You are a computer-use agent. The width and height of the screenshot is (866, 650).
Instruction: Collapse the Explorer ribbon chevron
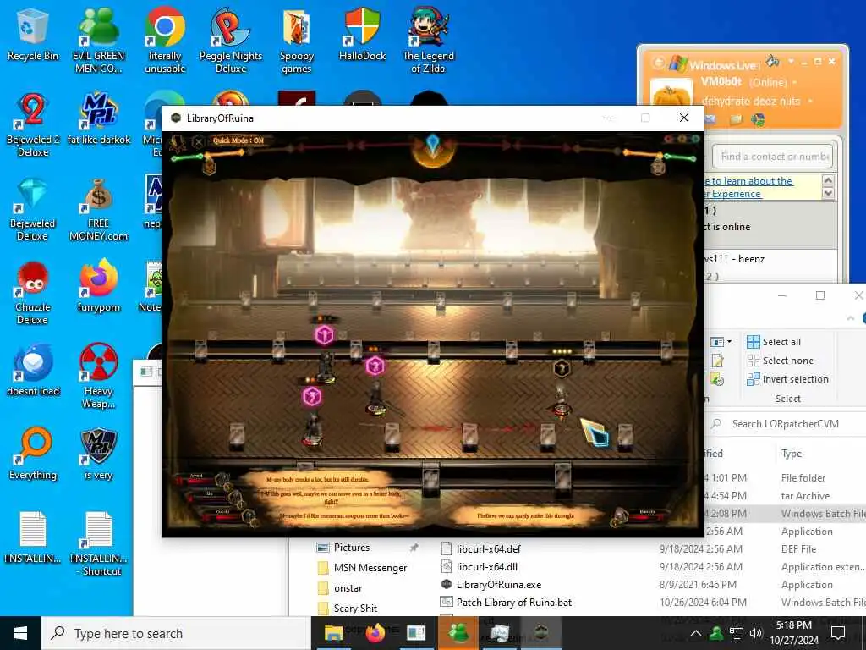click(851, 318)
